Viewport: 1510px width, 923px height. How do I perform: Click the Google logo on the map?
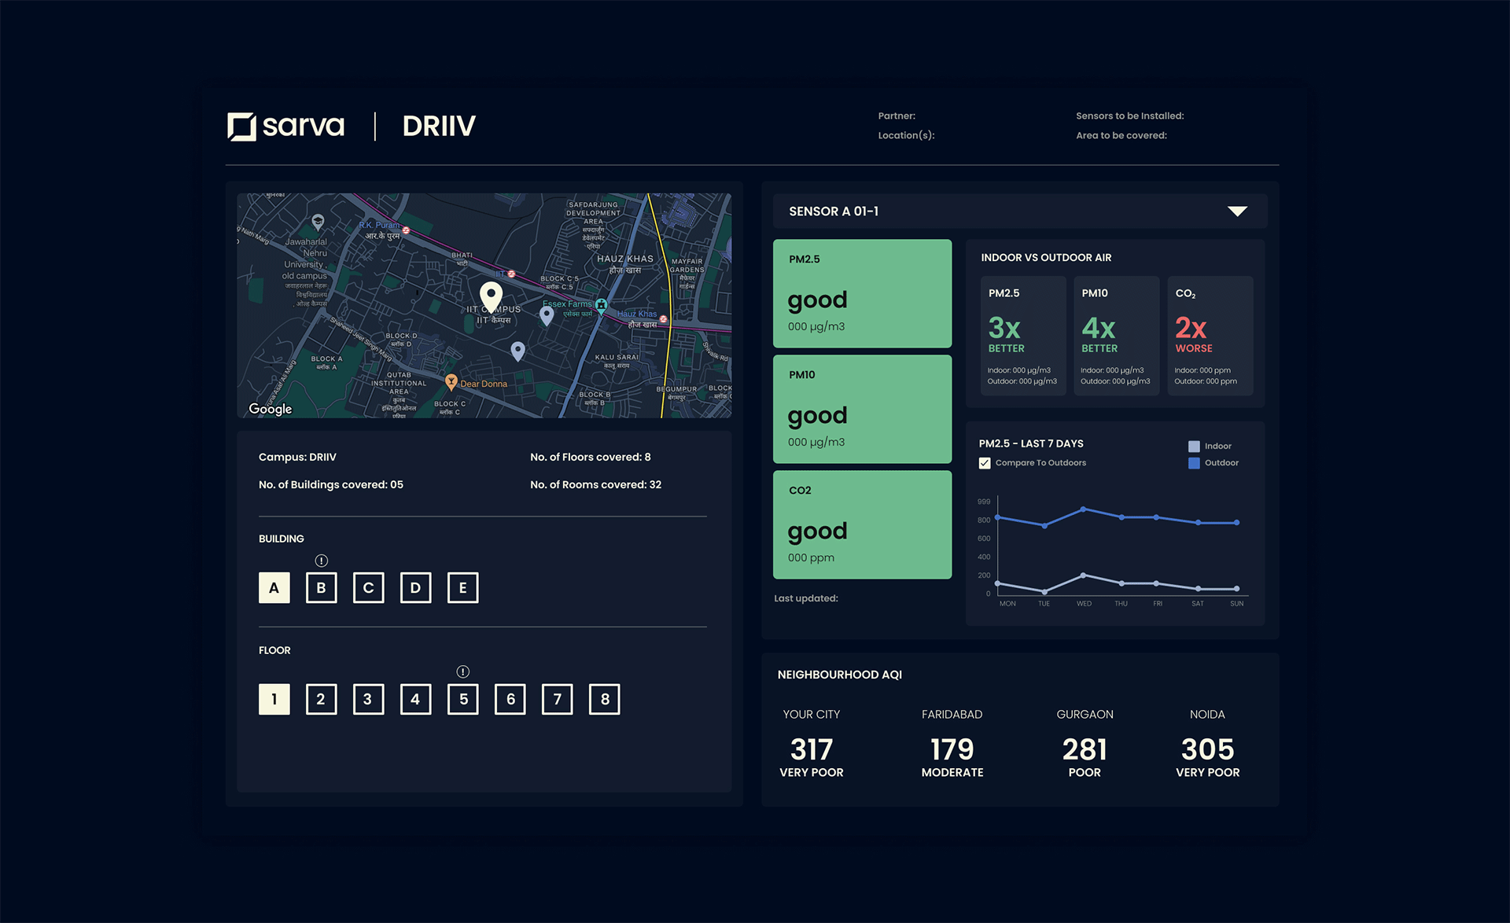tap(271, 408)
